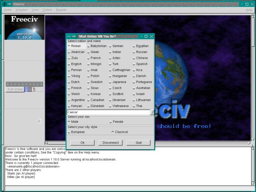Select the Dutch nation
The image size is (256, 192).
74,82
